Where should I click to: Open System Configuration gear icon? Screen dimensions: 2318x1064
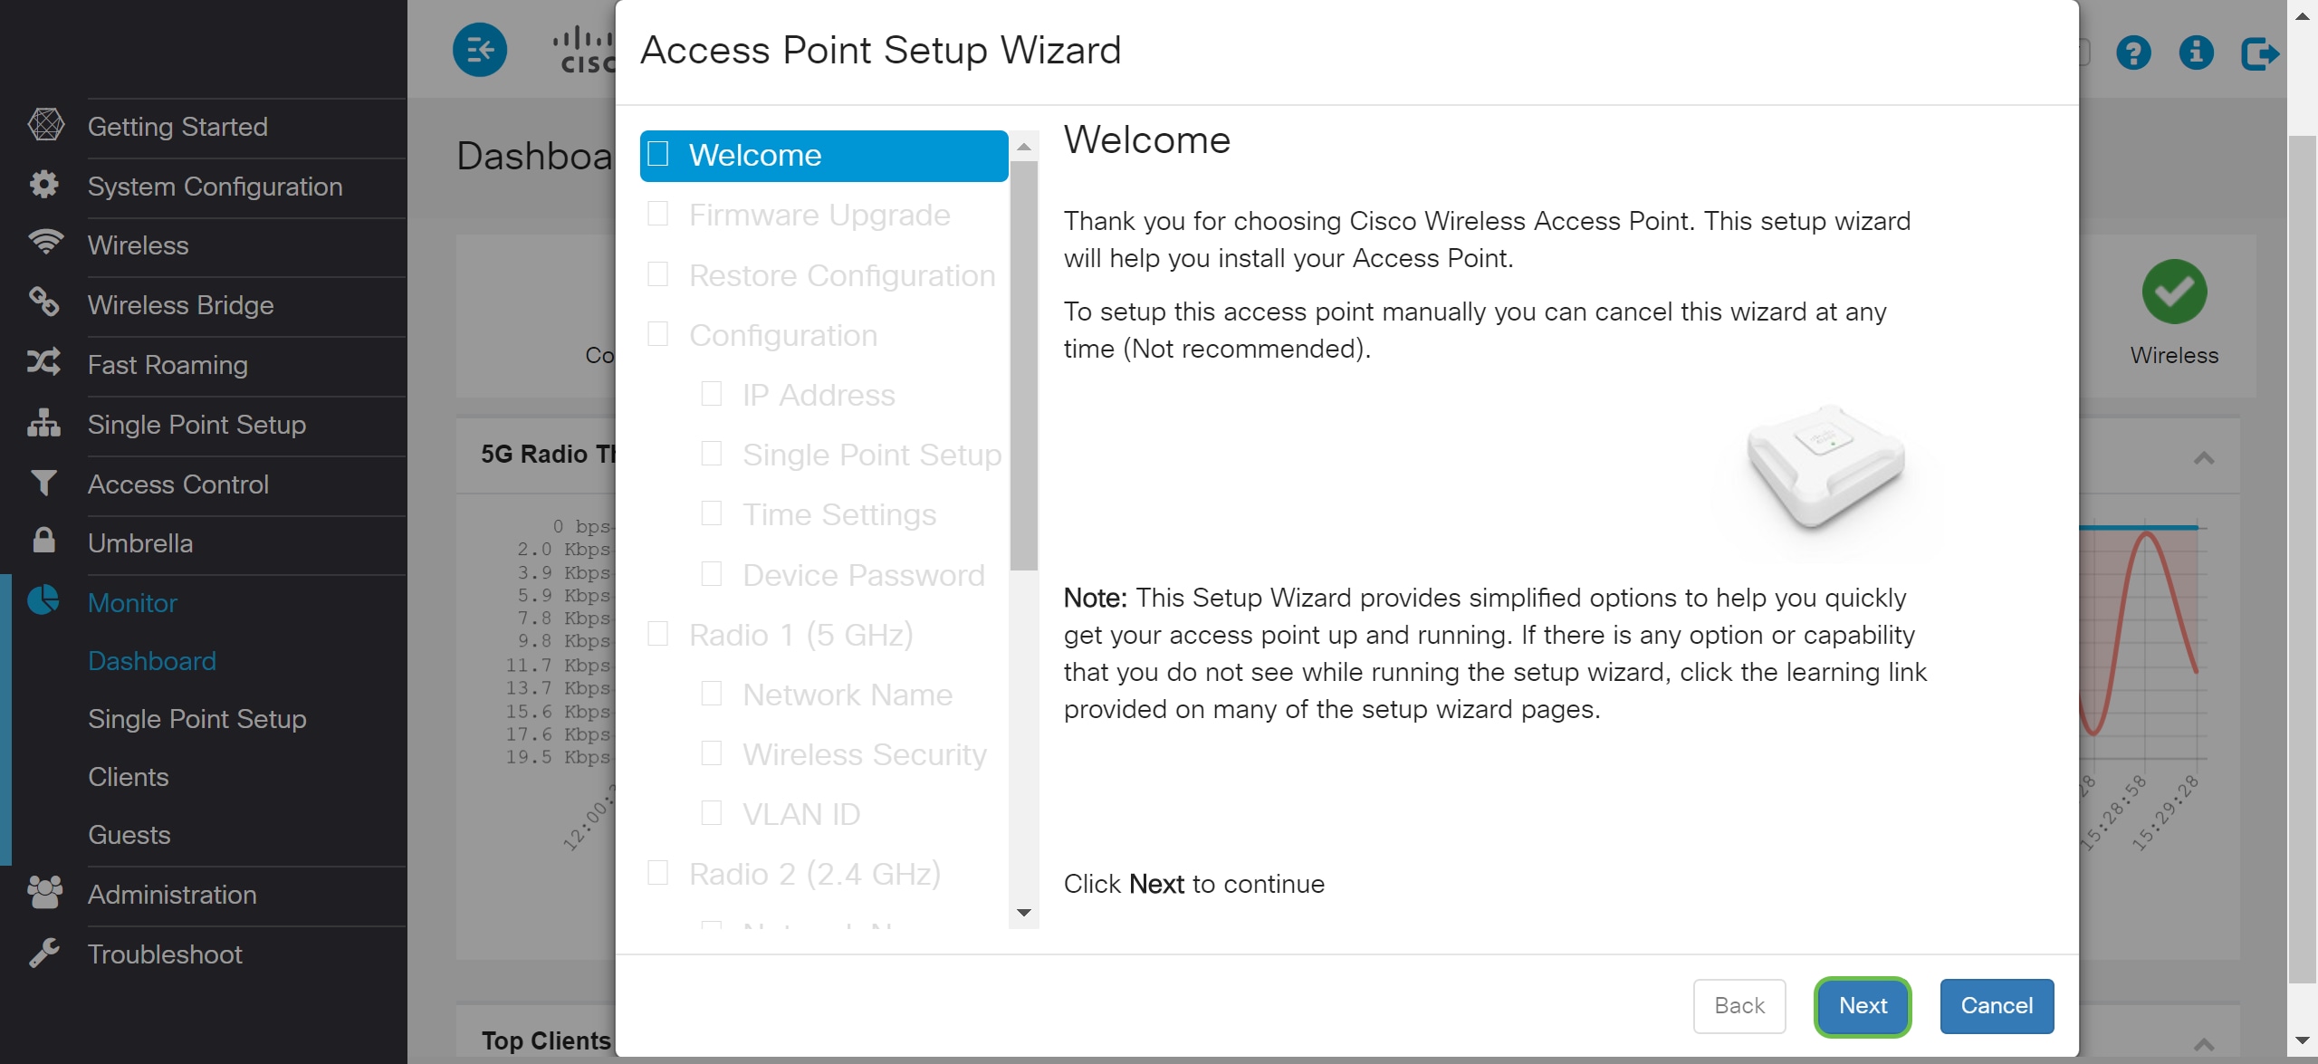[44, 186]
